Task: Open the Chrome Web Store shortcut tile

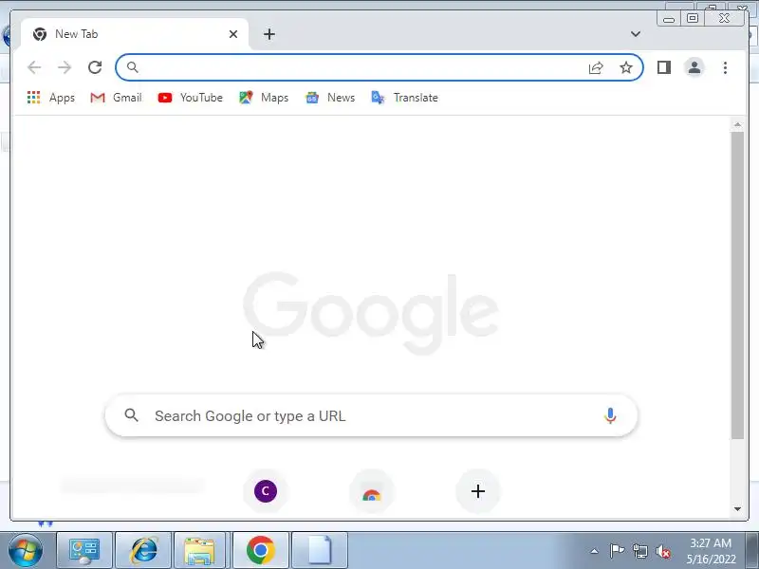Action: 372,491
